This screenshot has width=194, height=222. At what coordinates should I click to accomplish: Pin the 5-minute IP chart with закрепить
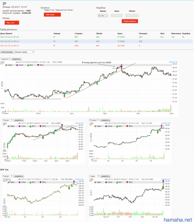[x=18, y=120]
